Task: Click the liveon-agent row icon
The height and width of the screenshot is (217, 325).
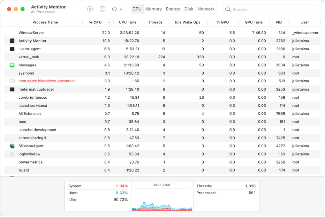Action: (12, 49)
